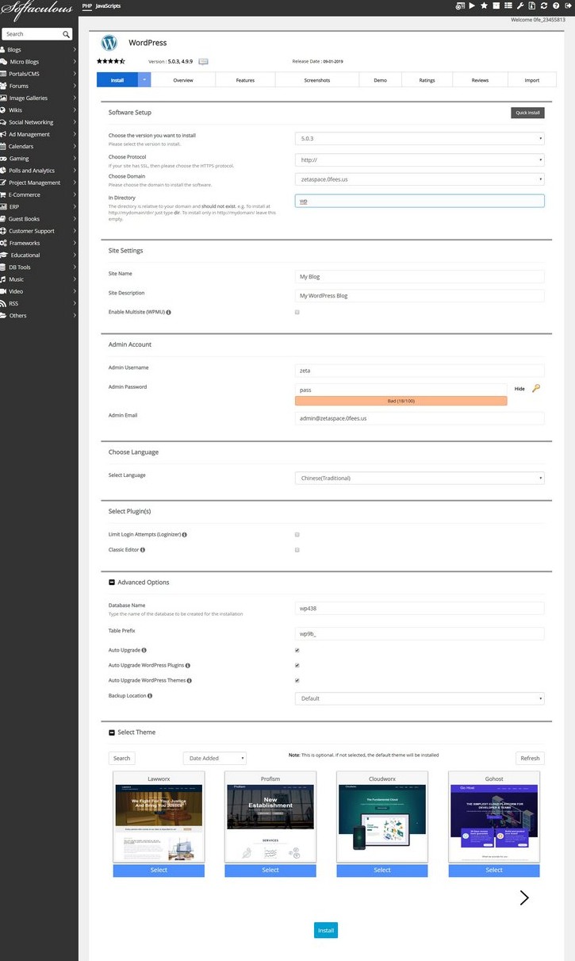Open the http:// protocol dropdown

pyautogui.click(x=420, y=159)
